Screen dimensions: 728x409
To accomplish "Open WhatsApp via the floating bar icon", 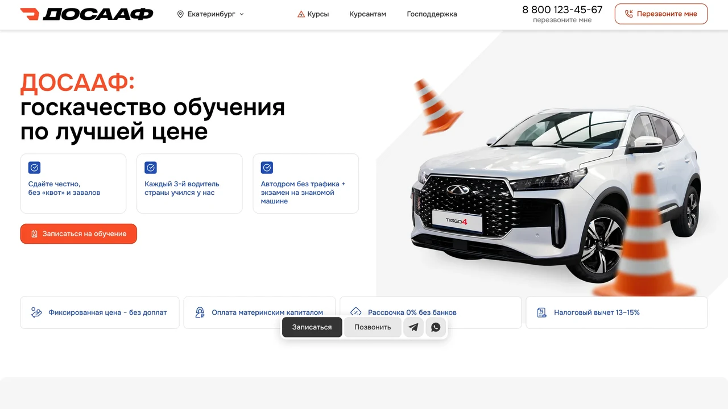I will tap(436, 327).
